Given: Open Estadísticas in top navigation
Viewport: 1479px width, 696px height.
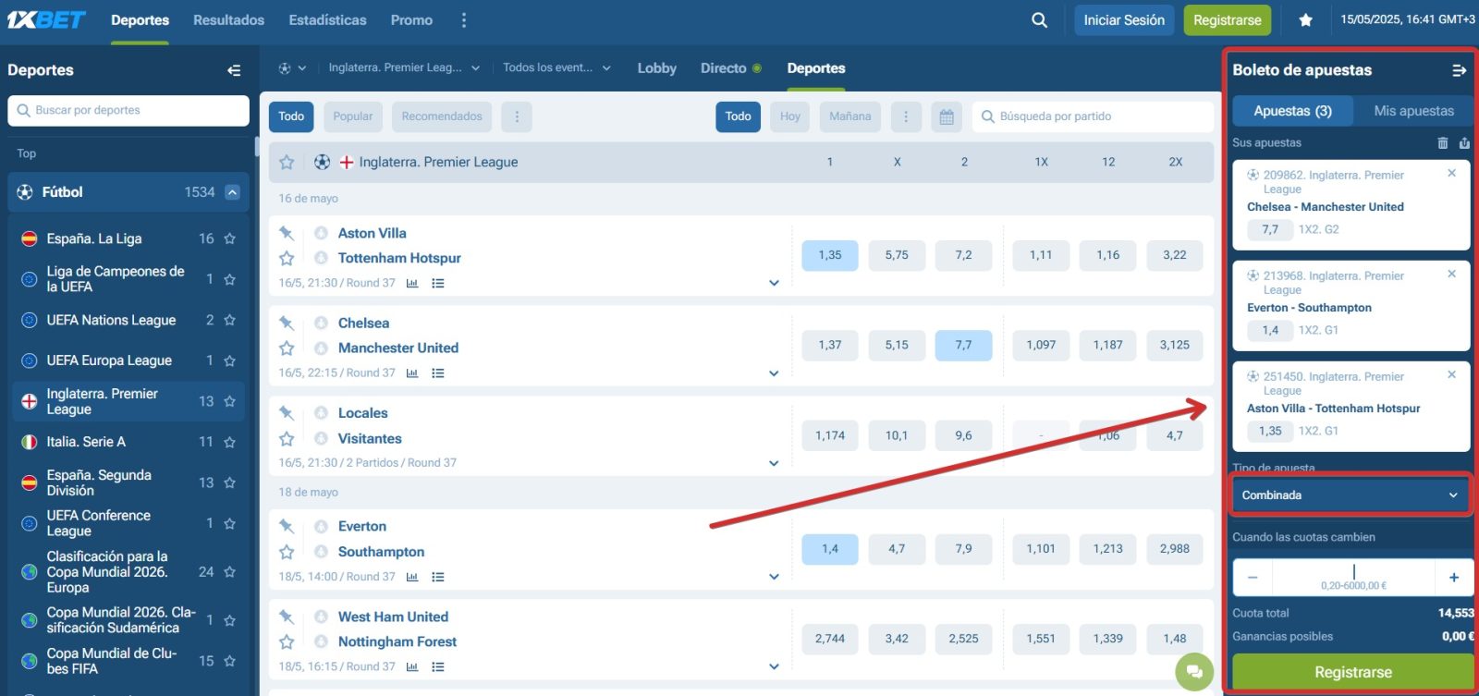Looking at the screenshot, I should coord(327,19).
